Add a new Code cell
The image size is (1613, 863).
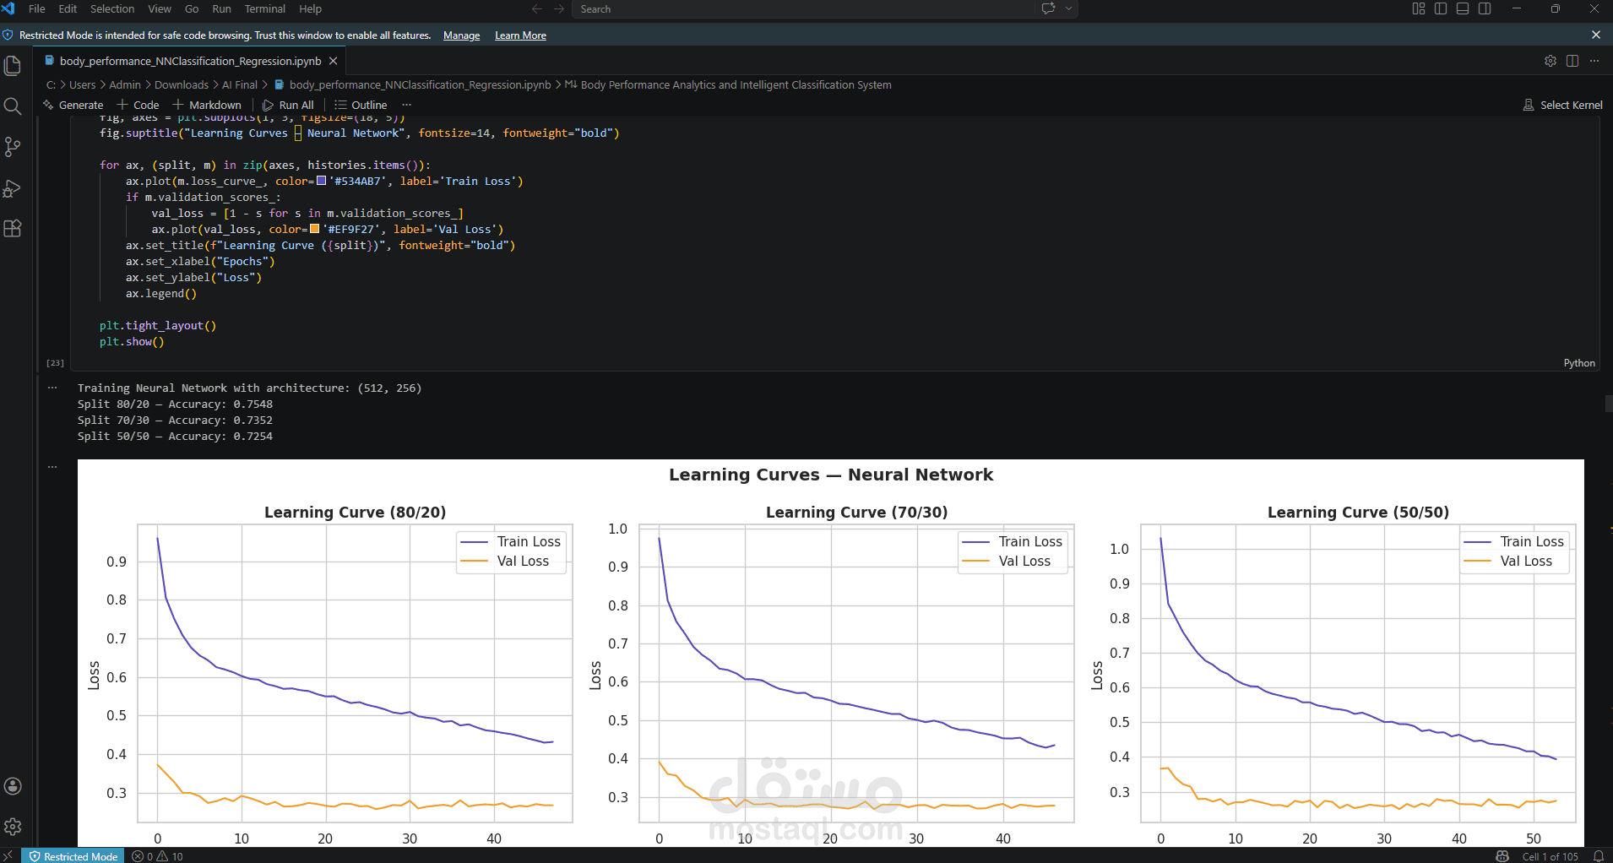(x=138, y=105)
